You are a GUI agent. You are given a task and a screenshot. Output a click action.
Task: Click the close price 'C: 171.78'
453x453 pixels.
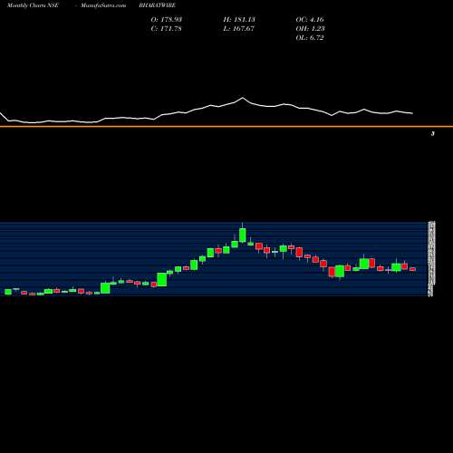pos(167,29)
